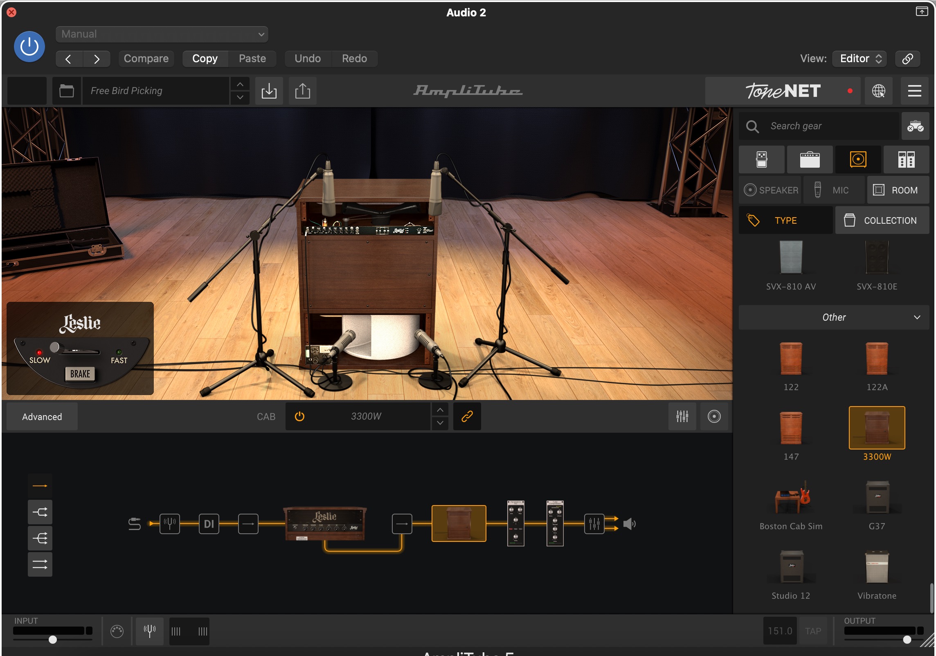Select the G37 cabinet
Screen dimensions: 936x656
pos(877,505)
